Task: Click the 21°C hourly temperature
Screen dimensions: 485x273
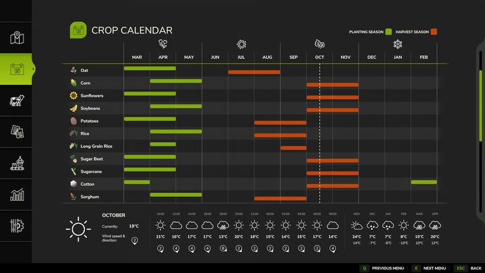Action: coord(160,237)
